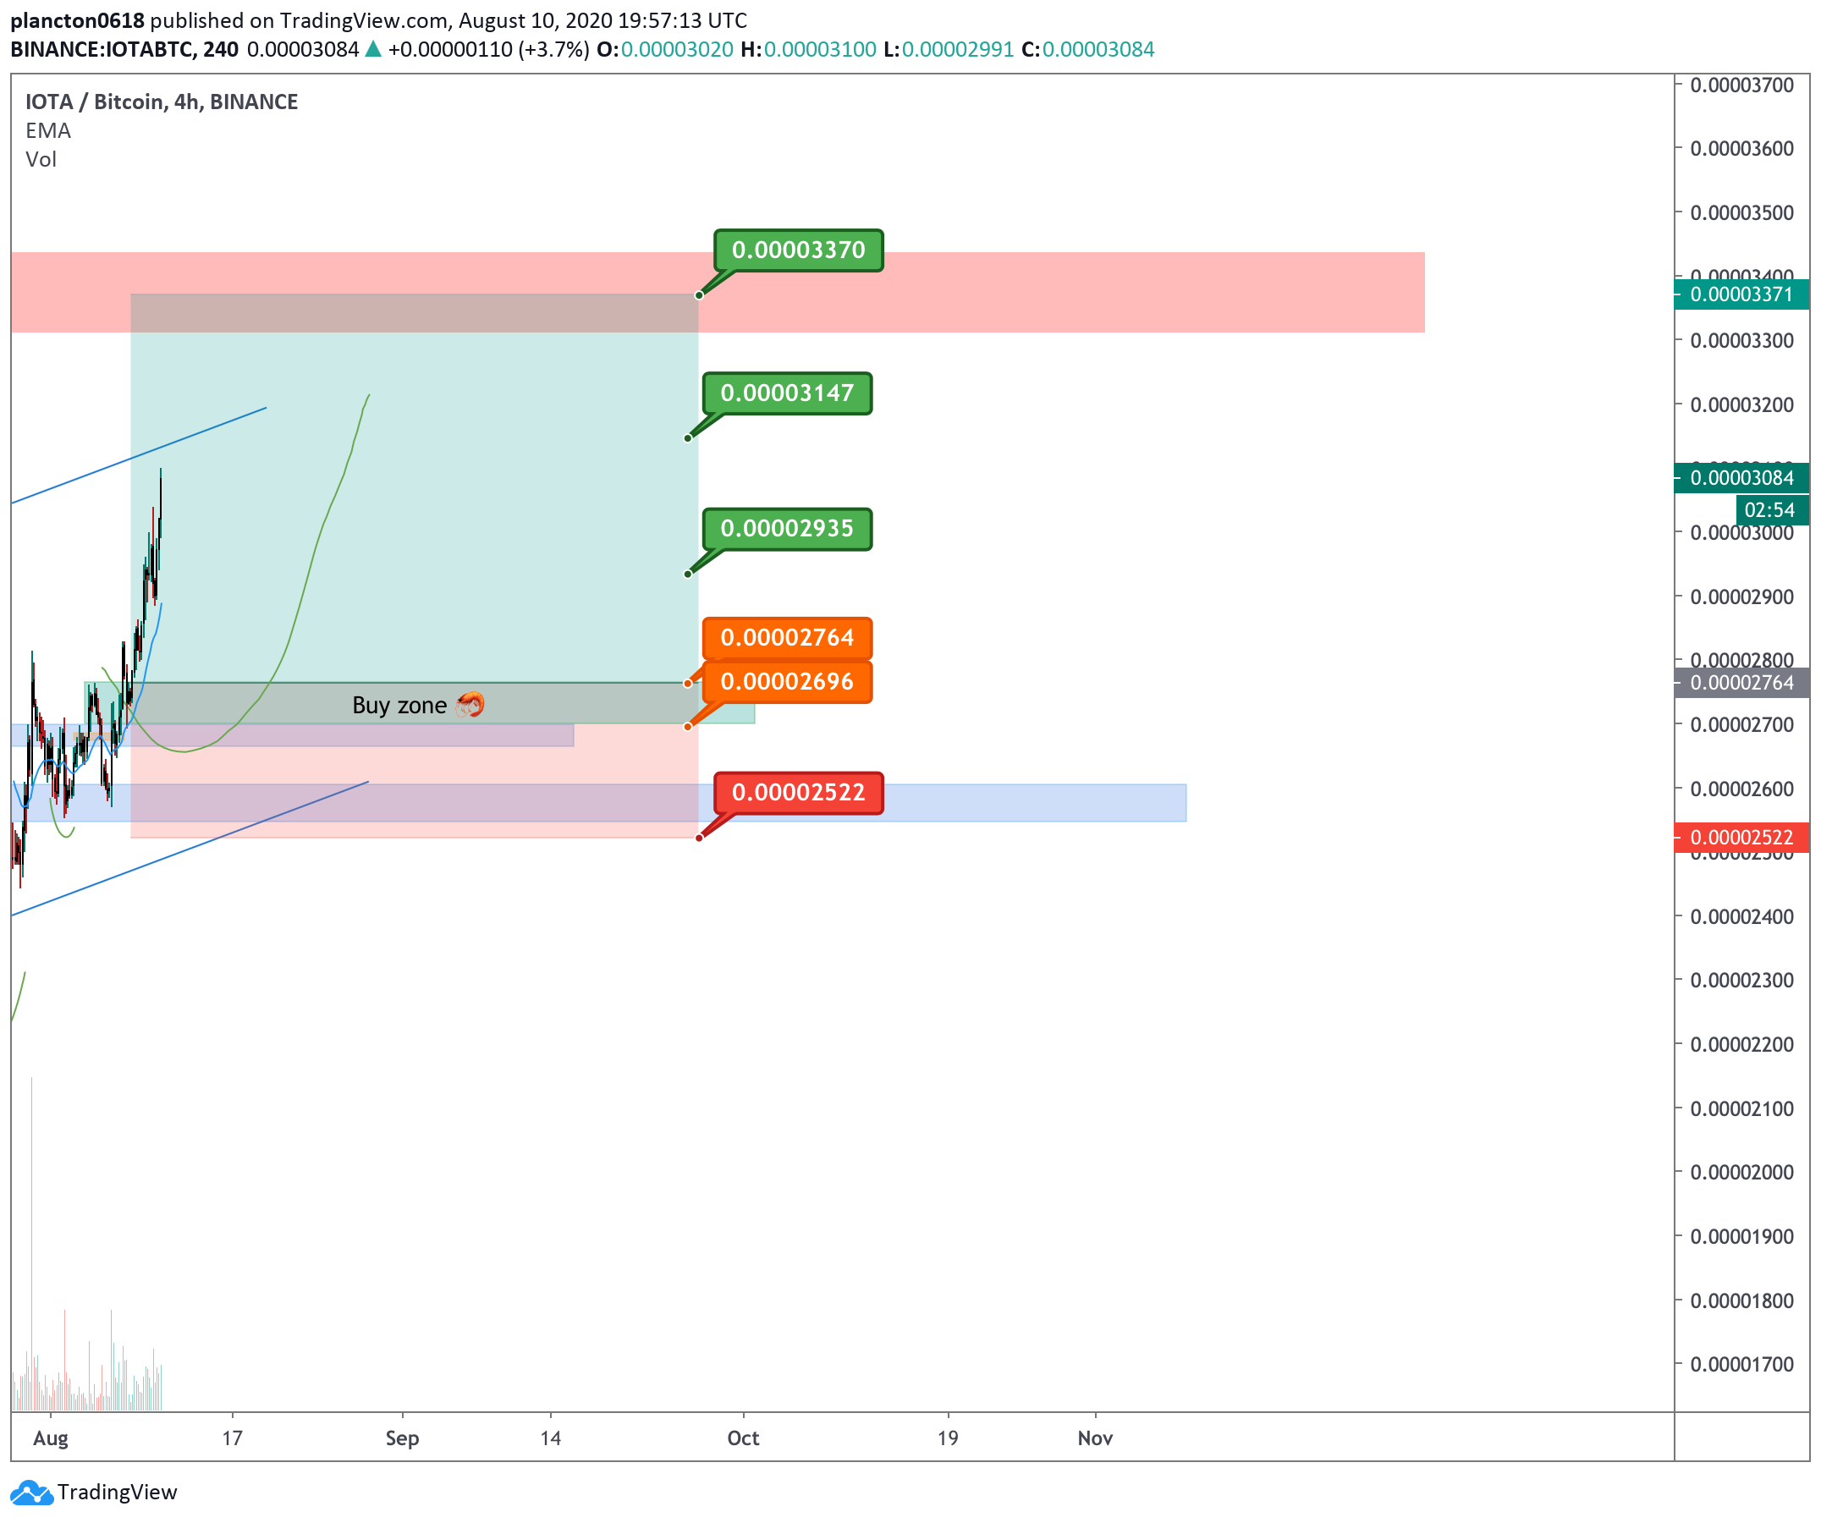This screenshot has height=1523, width=1821.
Task: Click the 02:54 candle countdown tag
Action: coord(1772,510)
